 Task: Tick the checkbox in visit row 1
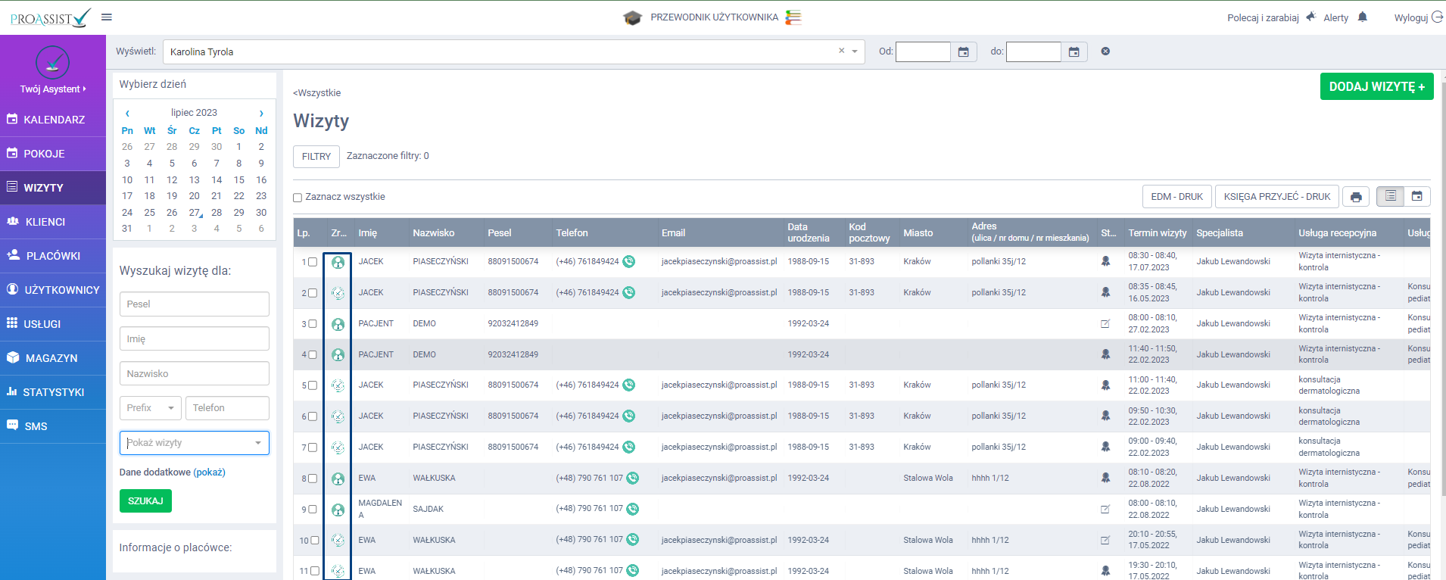click(x=312, y=262)
